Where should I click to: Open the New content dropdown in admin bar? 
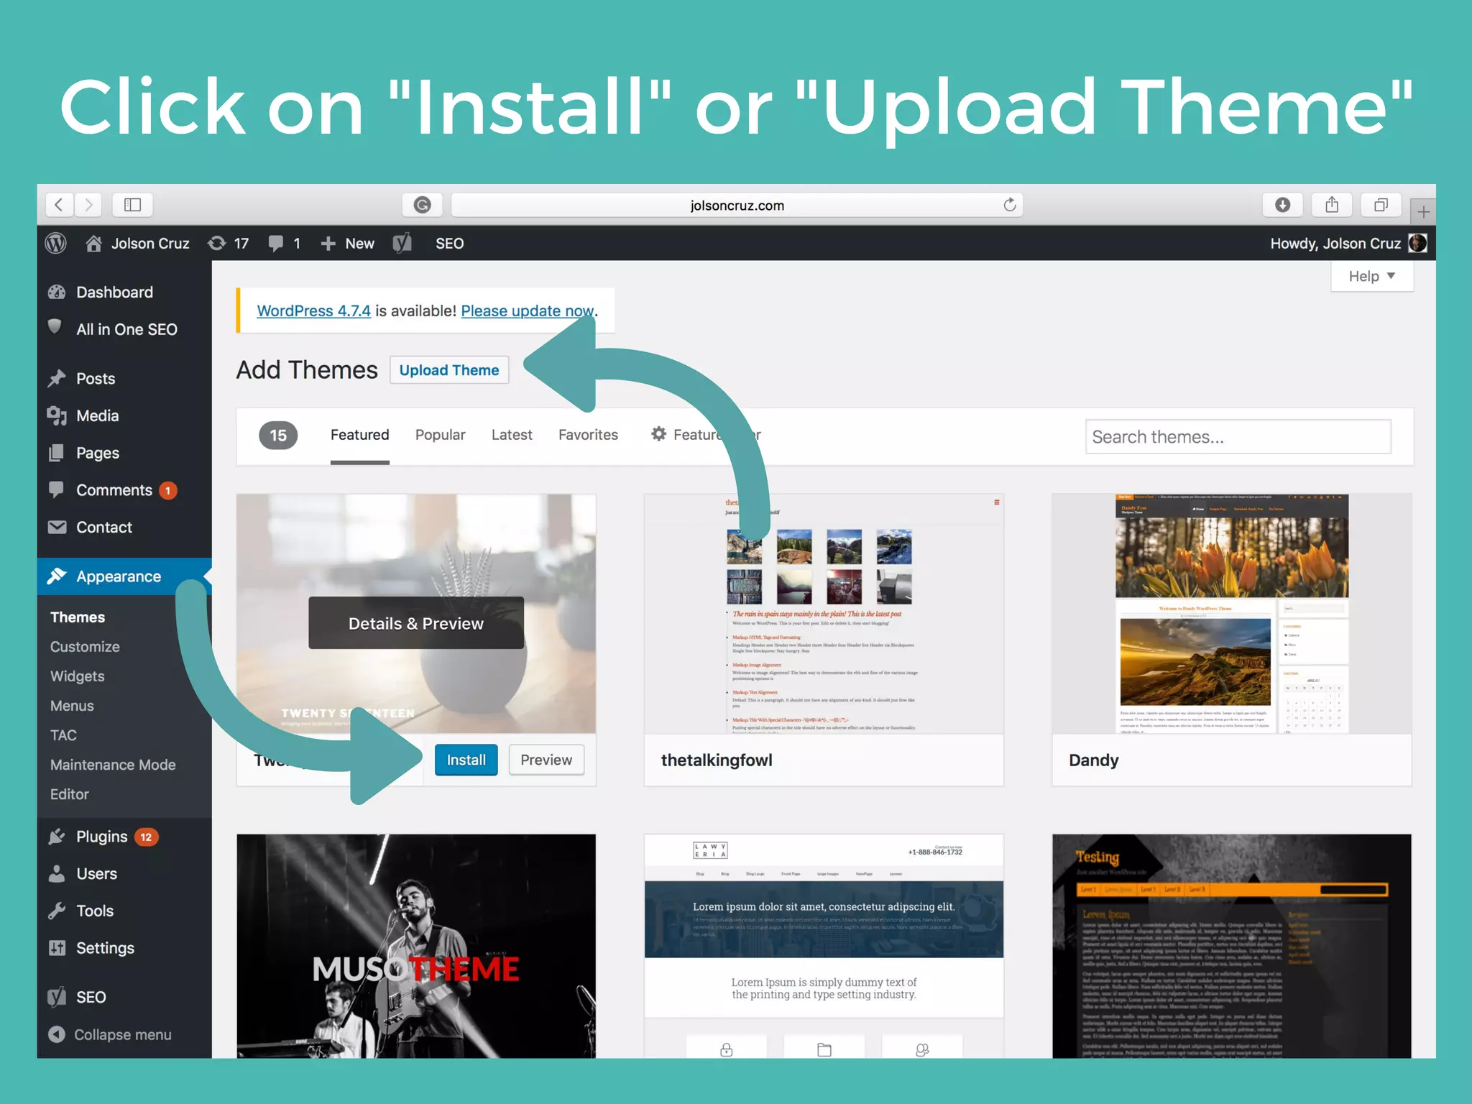(347, 244)
